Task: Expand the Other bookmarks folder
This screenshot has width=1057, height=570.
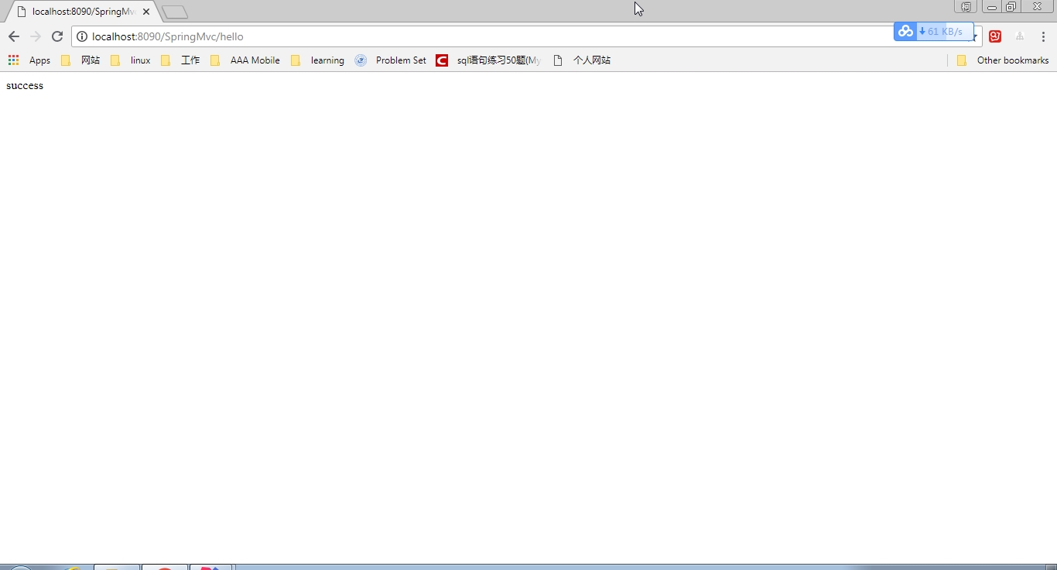Action: (x=1003, y=60)
